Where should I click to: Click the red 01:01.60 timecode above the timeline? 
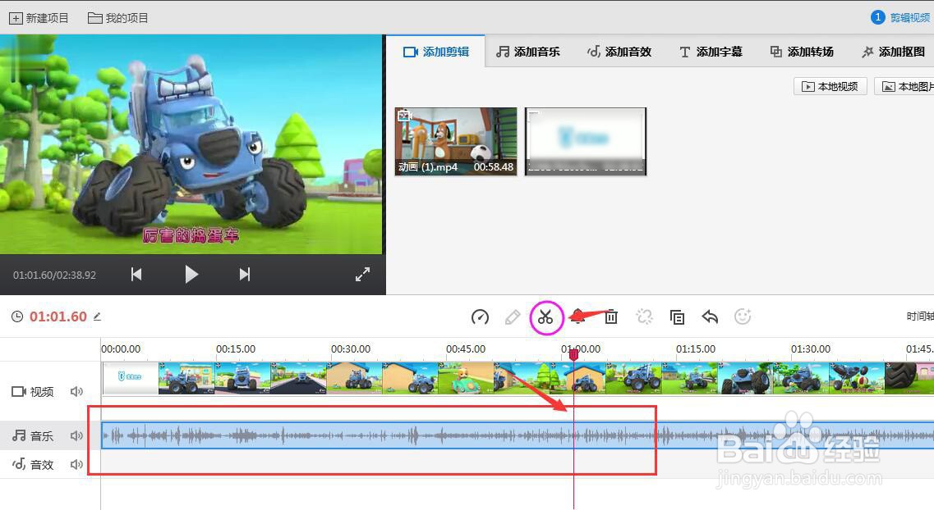[x=58, y=316]
